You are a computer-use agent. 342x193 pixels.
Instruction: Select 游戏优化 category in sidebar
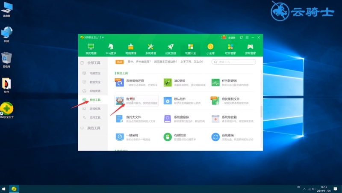pos(93,109)
